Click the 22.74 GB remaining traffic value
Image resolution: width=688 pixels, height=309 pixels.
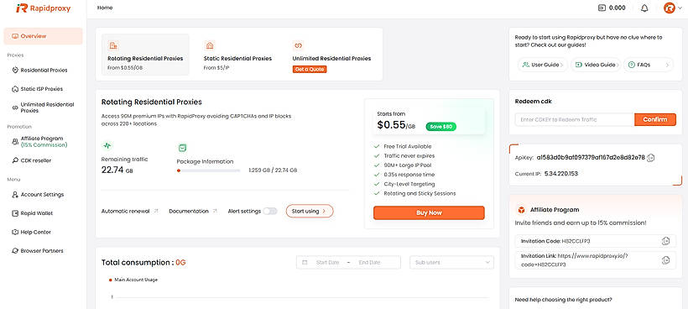[117, 170]
